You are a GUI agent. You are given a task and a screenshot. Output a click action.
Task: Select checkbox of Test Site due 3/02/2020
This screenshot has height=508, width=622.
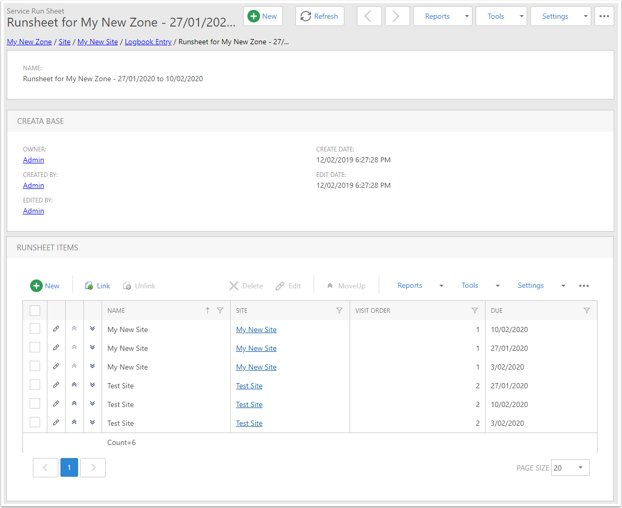click(35, 423)
